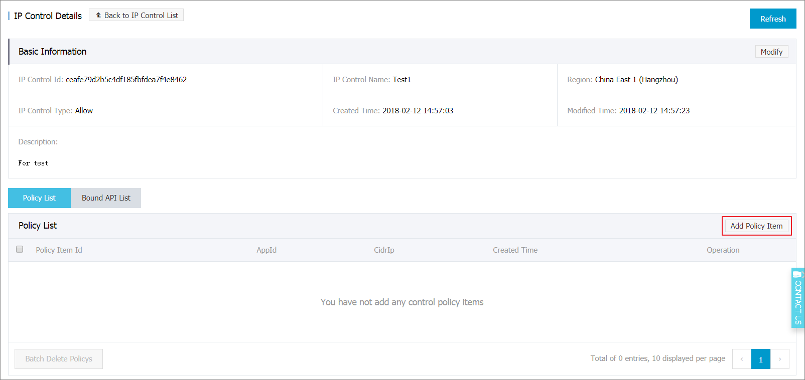Click the up arrow icon in Back button
The height and width of the screenshot is (380, 805).
(x=98, y=15)
